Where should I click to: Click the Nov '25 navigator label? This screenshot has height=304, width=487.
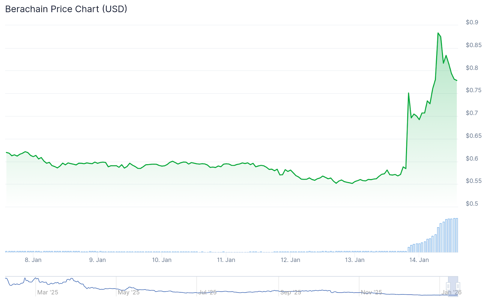pos(371,292)
